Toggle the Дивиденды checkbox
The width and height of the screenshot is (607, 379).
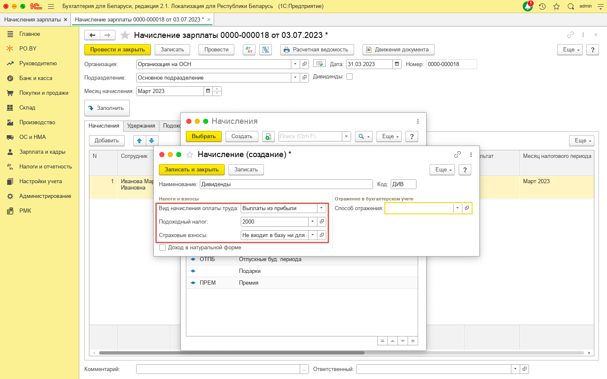[349, 77]
